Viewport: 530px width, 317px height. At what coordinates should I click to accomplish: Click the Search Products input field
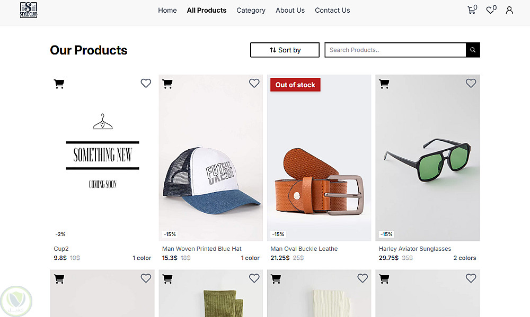coord(395,50)
